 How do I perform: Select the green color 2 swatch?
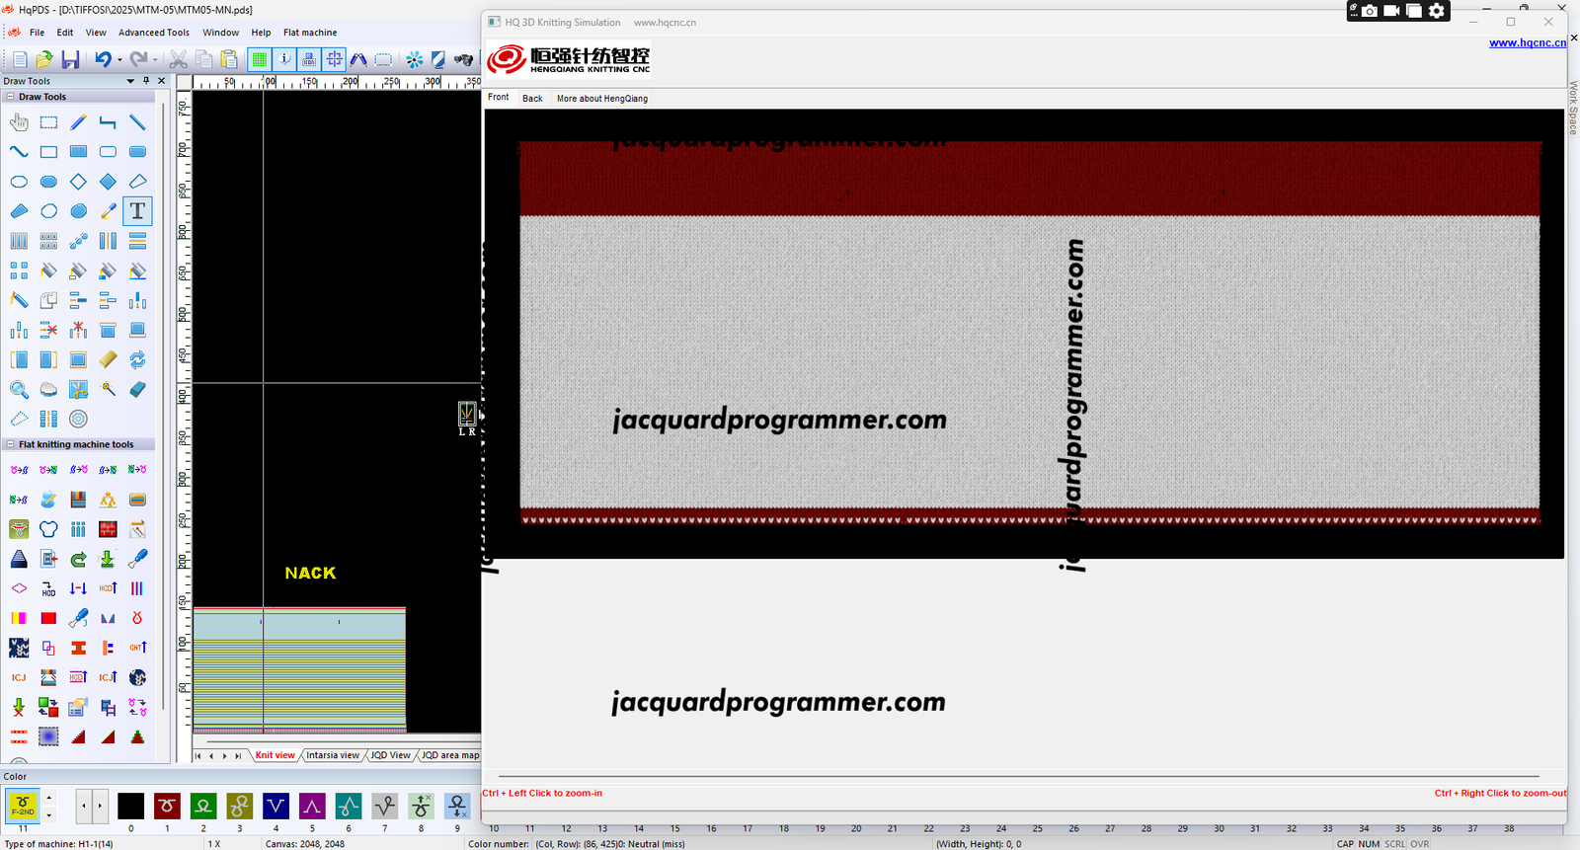pos(203,806)
